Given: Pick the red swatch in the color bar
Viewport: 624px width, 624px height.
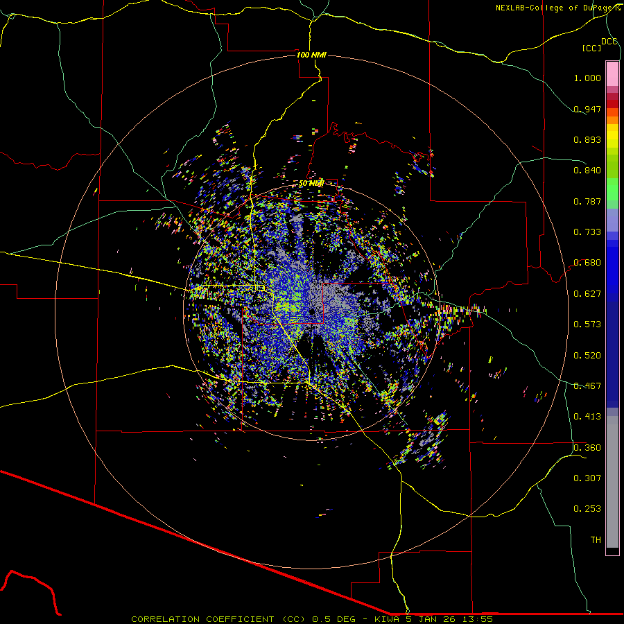Looking at the screenshot, I should click(x=612, y=104).
